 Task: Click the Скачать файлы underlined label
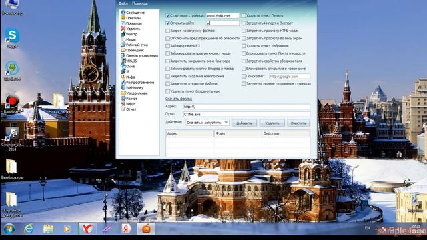[x=179, y=99]
